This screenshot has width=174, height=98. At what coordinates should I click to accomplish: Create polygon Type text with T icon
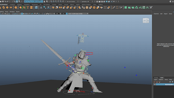(x=28, y=7)
